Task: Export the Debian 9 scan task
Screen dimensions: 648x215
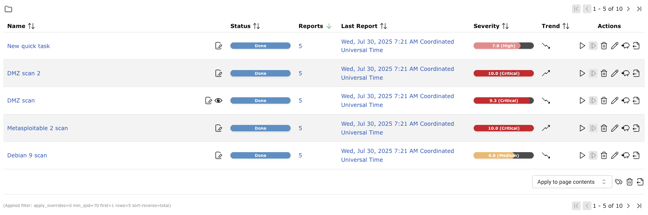Action: pos(636,155)
